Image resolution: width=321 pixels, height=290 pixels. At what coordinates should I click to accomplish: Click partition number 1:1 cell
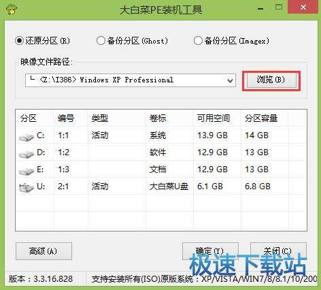coord(63,135)
